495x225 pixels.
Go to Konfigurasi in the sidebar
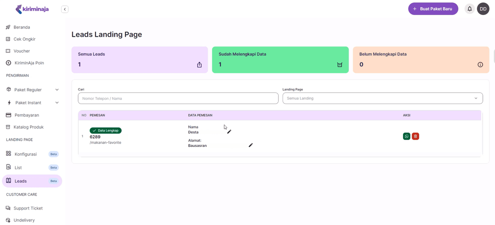[x=26, y=154]
